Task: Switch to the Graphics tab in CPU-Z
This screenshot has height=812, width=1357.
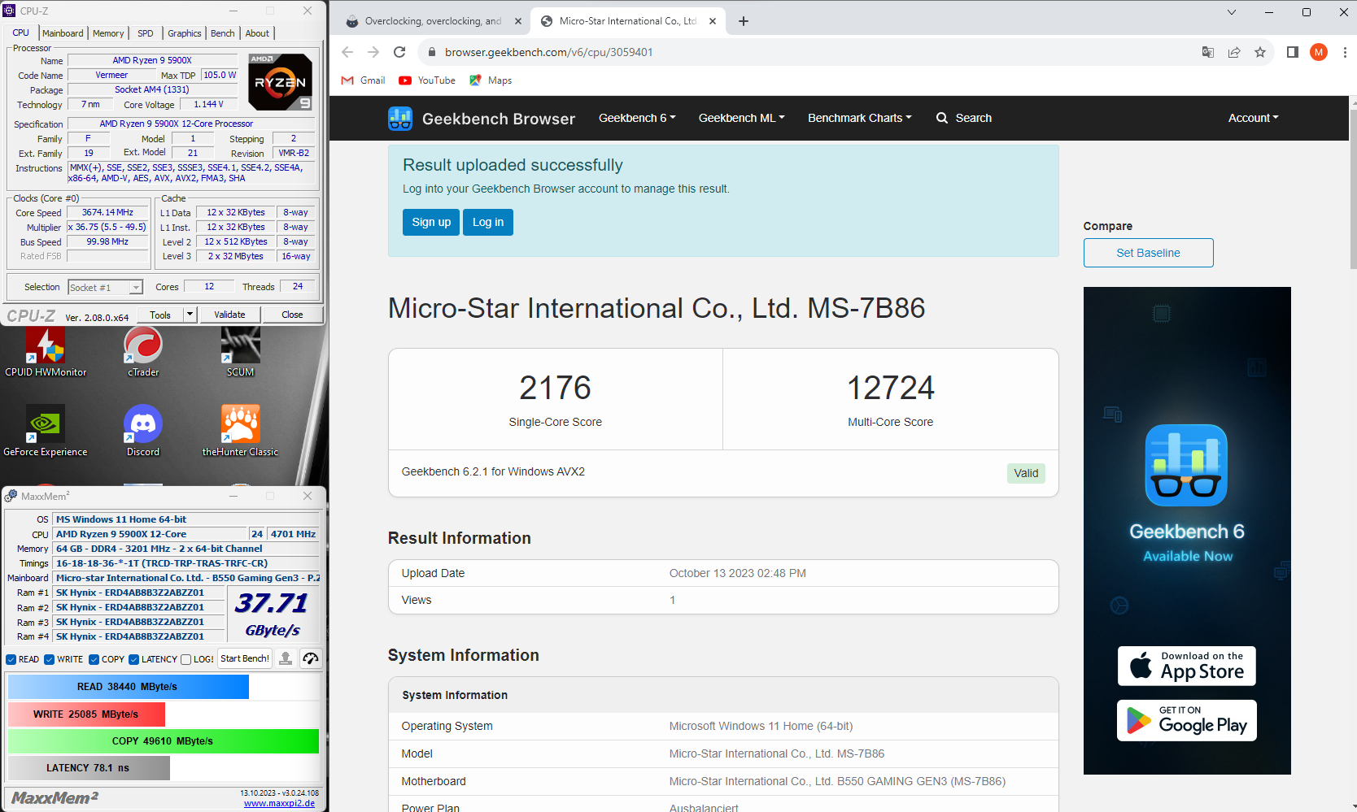Action: pyautogui.click(x=185, y=33)
